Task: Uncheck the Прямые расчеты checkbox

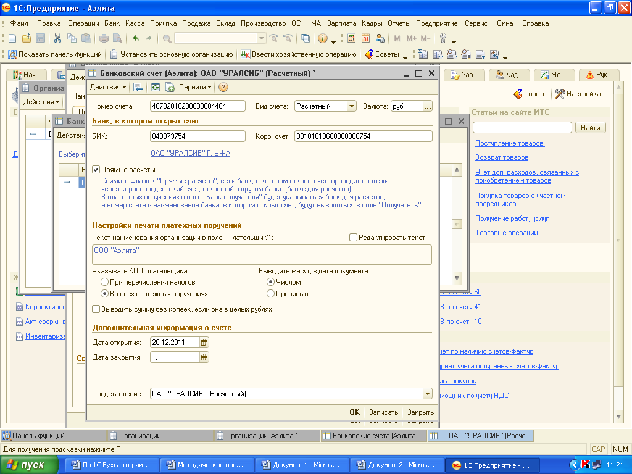Action: click(96, 170)
